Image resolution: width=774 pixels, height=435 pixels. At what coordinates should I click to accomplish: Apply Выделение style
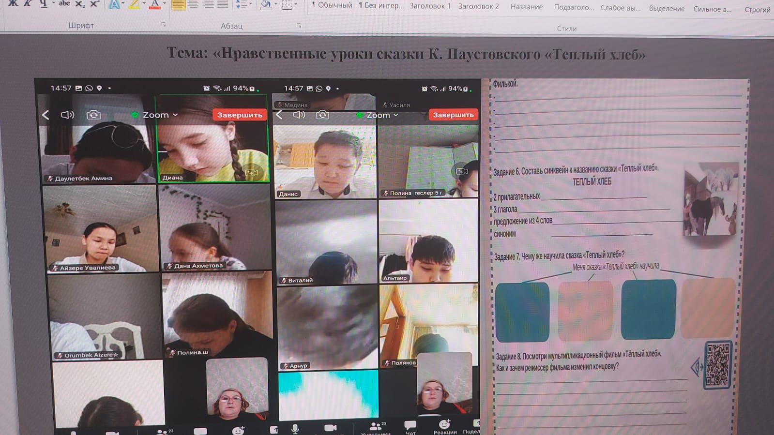[x=667, y=9]
